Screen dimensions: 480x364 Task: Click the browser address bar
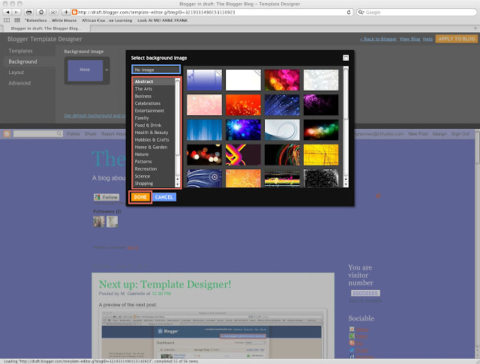pyautogui.click(x=211, y=12)
